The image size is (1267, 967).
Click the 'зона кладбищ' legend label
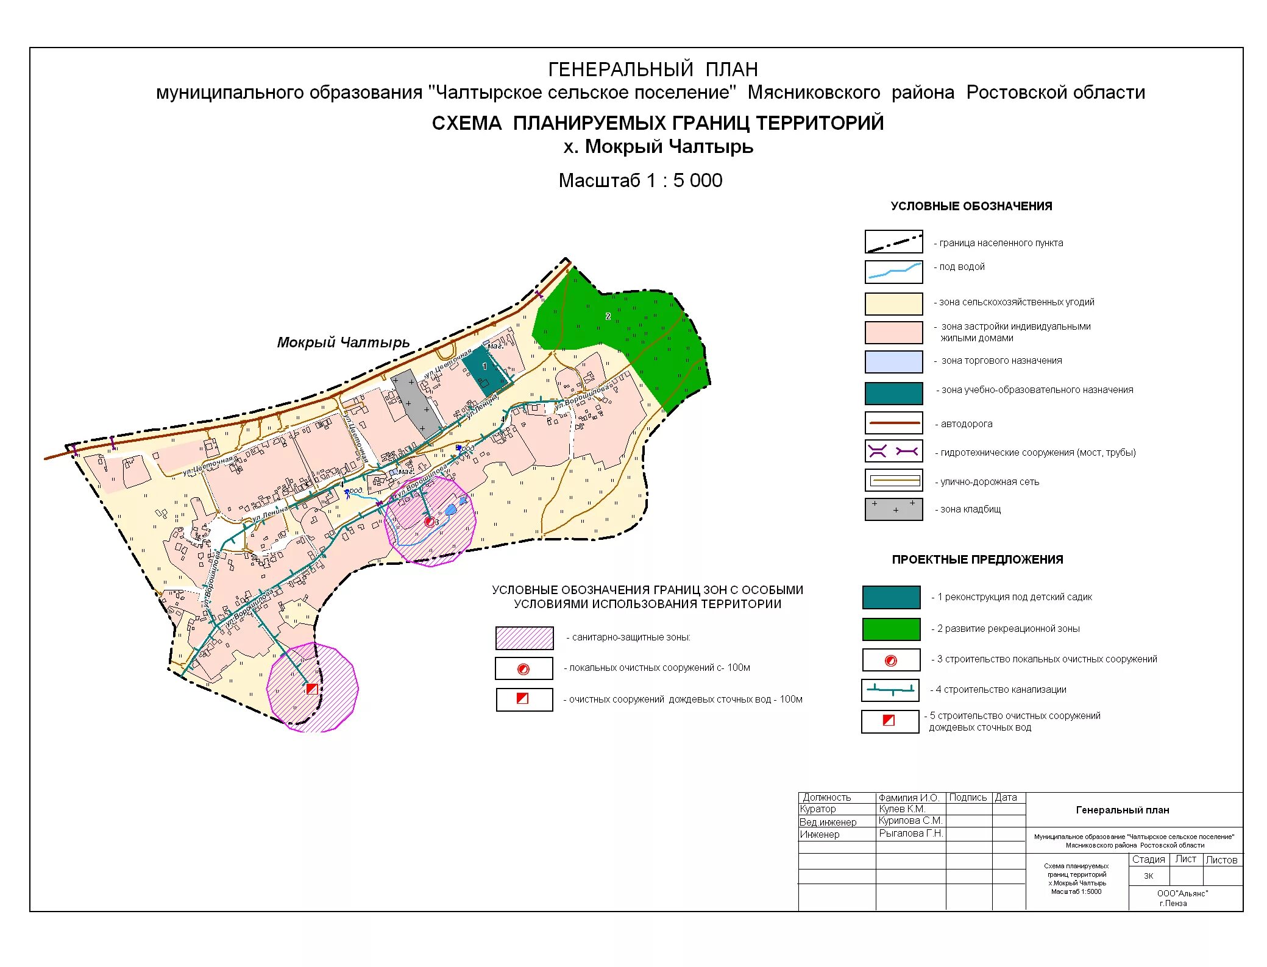click(x=970, y=509)
